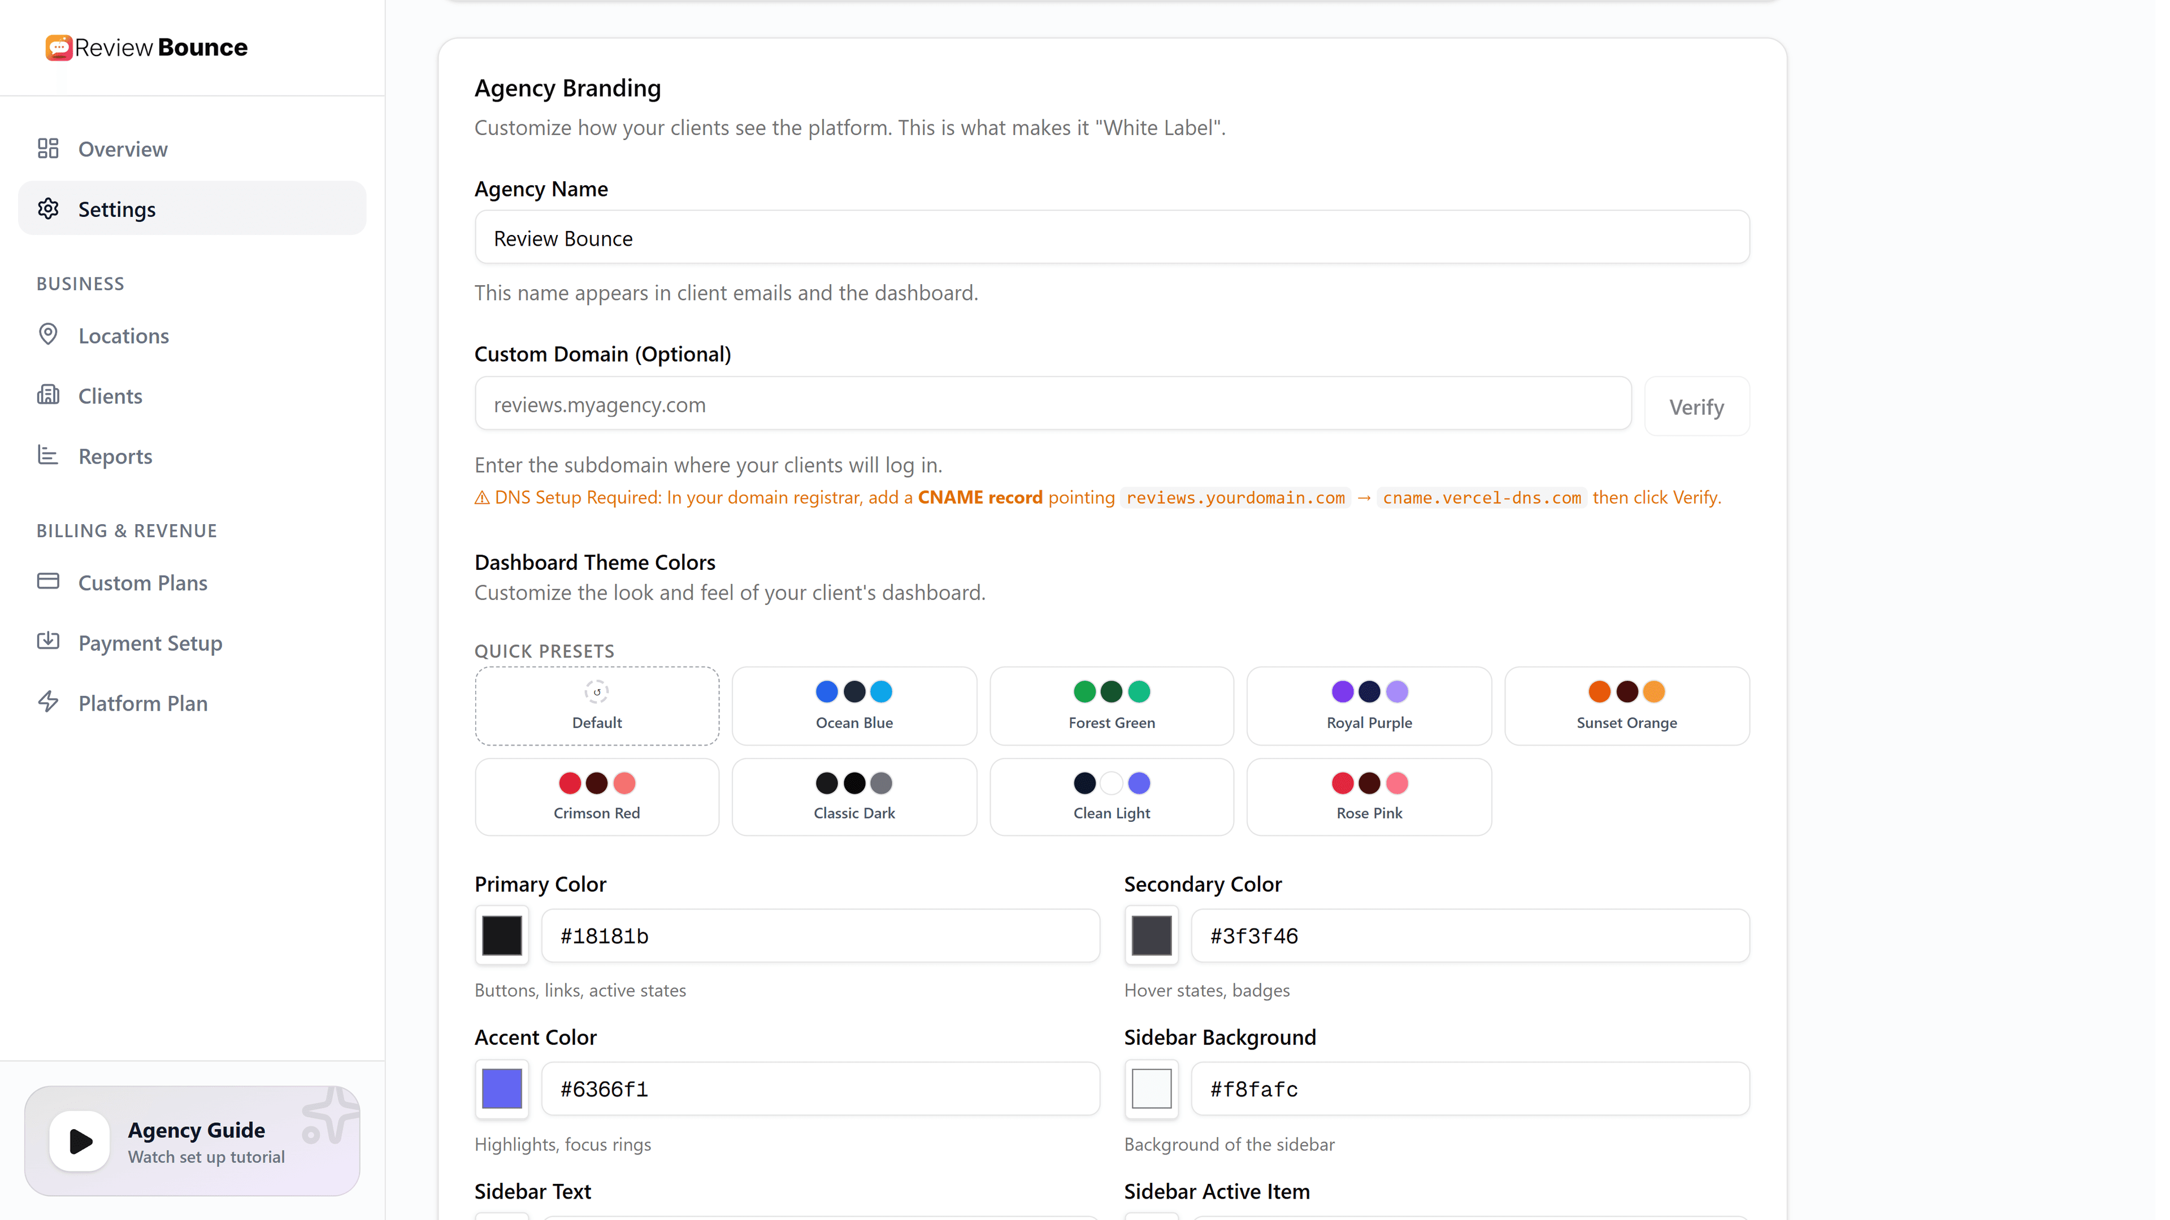Open the Overview page
Screen dimensions: 2170x1220
tap(192, 149)
